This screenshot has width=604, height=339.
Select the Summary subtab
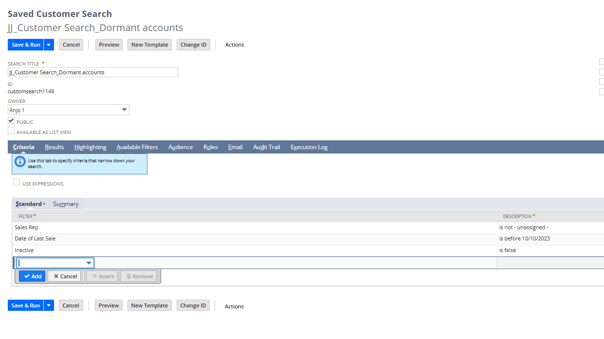pyautogui.click(x=66, y=204)
